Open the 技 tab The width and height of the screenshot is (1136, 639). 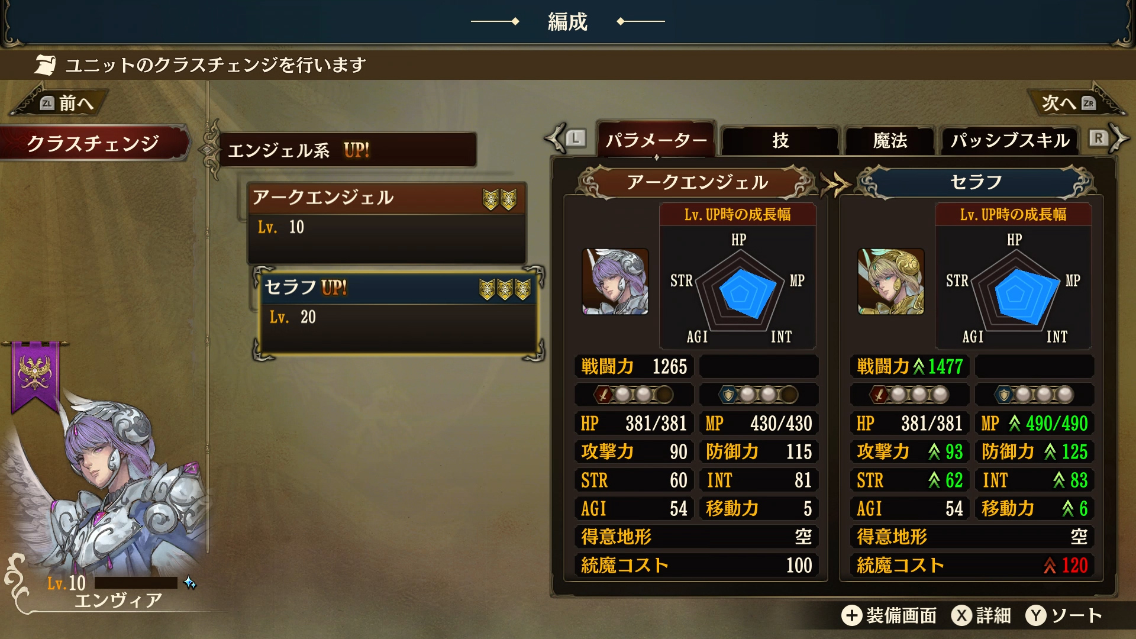click(x=780, y=141)
